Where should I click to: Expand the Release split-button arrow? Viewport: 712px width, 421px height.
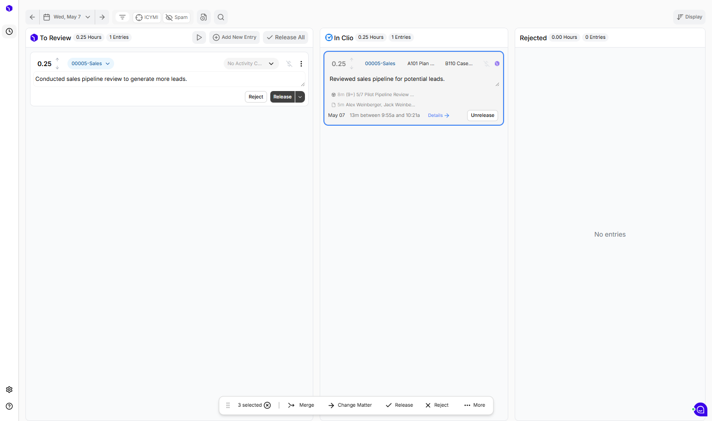(x=300, y=97)
